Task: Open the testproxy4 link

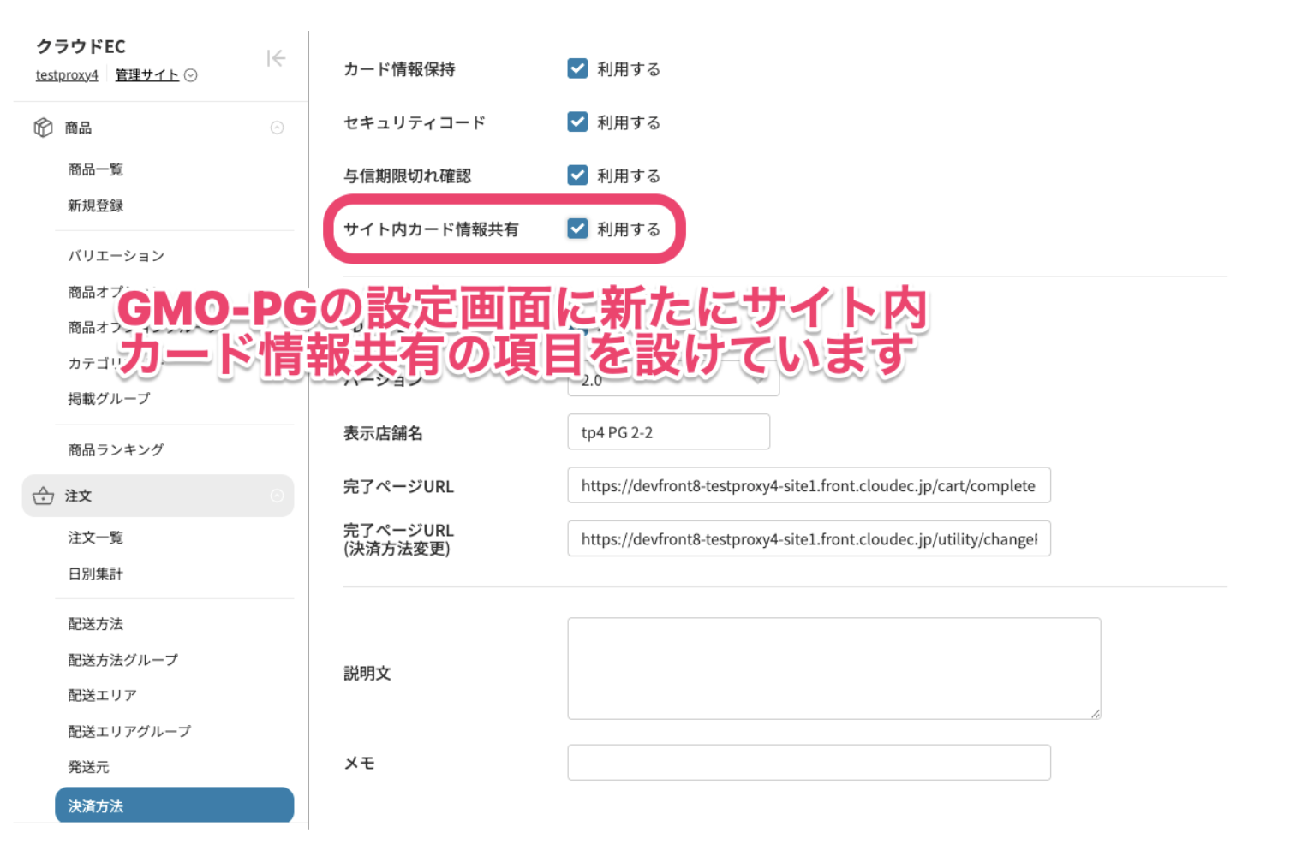Action: [x=67, y=75]
